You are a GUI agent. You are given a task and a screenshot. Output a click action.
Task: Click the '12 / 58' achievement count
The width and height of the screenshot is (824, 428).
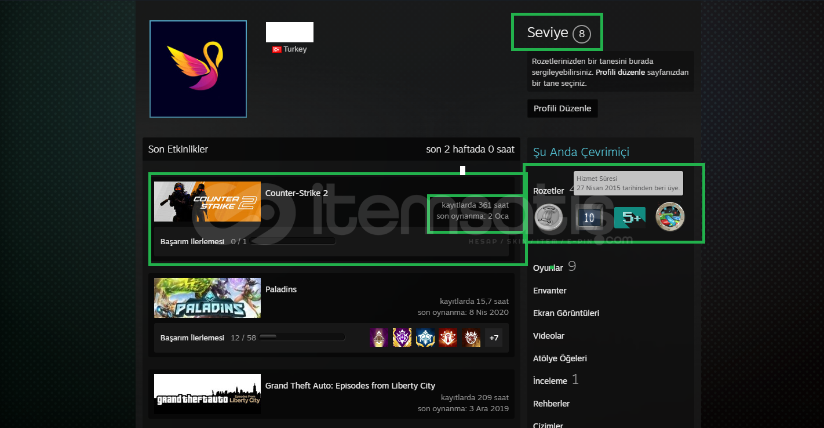pyautogui.click(x=243, y=338)
